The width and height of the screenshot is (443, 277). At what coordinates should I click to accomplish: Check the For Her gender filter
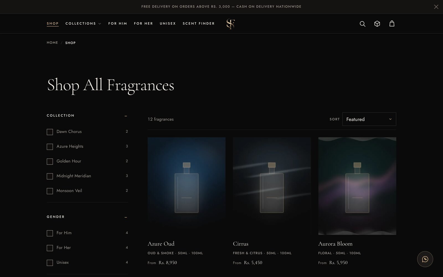tap(50, 248)
